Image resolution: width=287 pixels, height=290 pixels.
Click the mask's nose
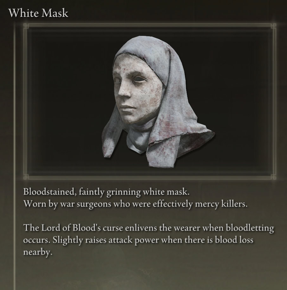pos(124,91)
